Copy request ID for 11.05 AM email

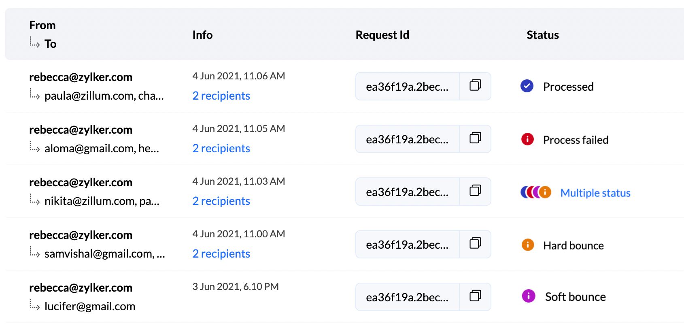475,138
